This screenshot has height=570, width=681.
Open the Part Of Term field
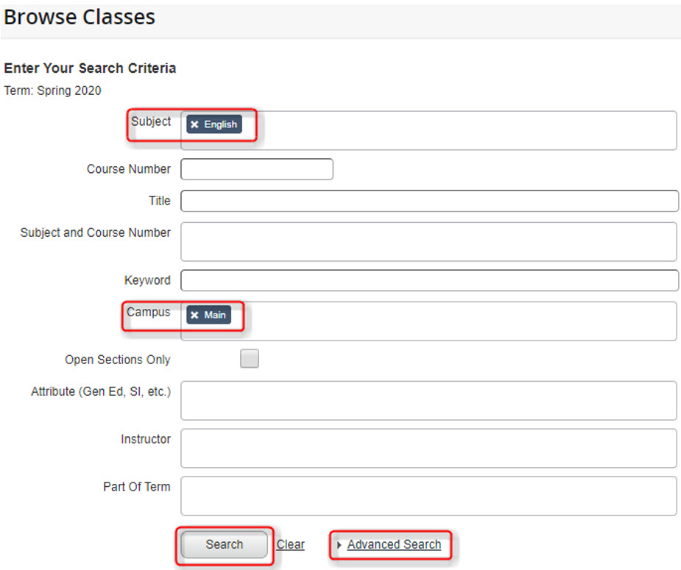coord(427,496)
